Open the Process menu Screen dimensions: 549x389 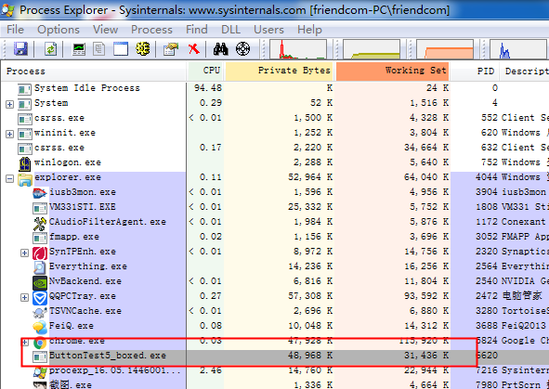pos(151,30)
